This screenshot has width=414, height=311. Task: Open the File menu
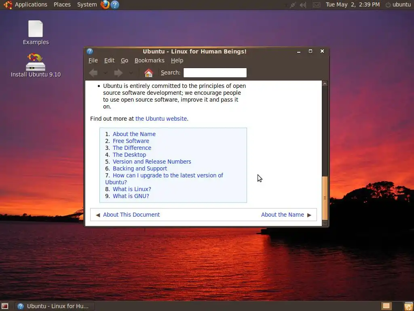[x=93, y=60]
